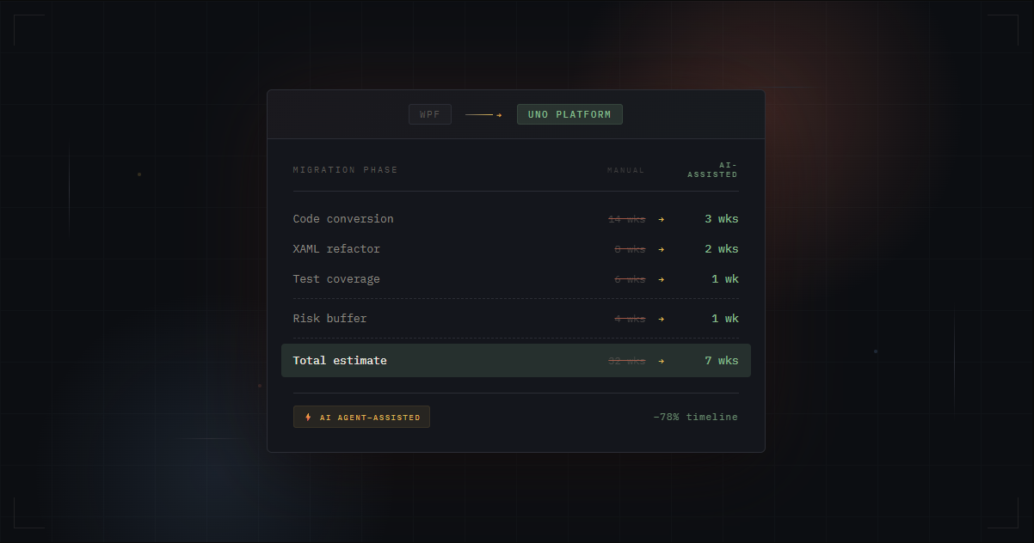1034x543 pixels.
Task: Click the MIGRATION PHASE column header
Action: click(x=345, y=170)
